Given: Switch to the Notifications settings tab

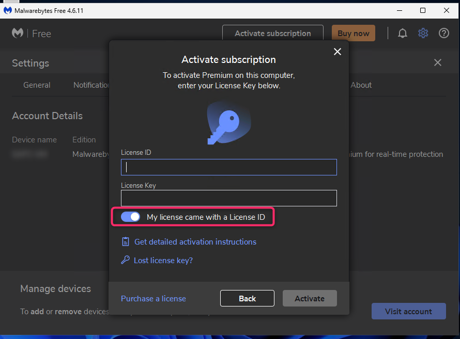Looking at the screenshot, I should click(x=91, y=85).
